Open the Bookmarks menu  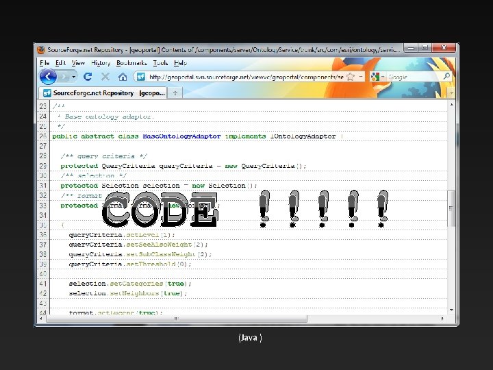(131, 63)
